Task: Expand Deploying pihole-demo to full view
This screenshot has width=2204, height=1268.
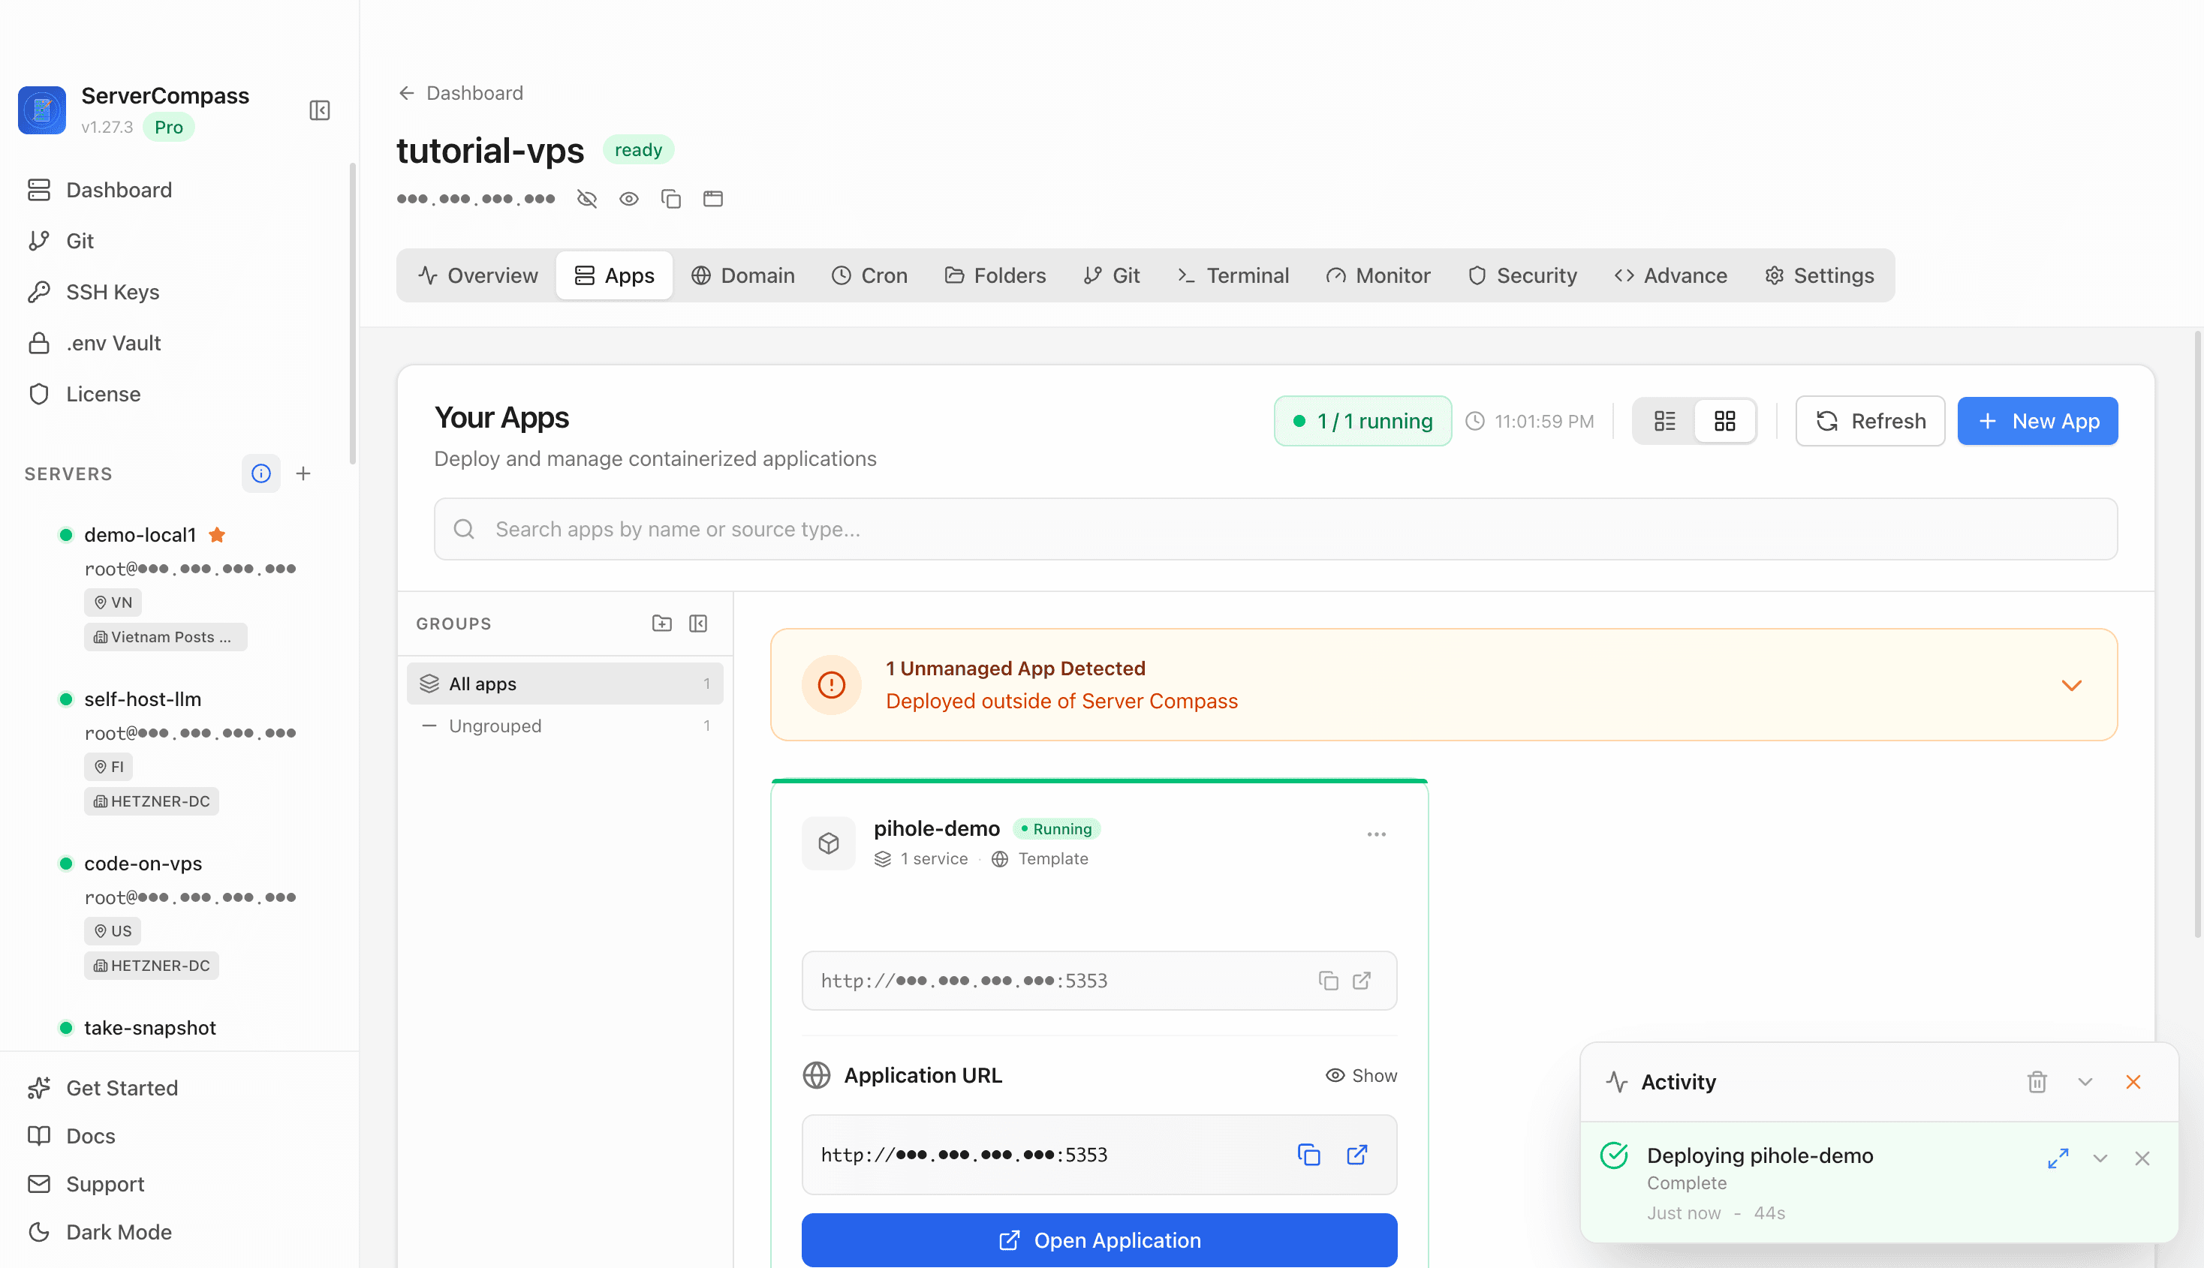Action: coord(2058,1159)
